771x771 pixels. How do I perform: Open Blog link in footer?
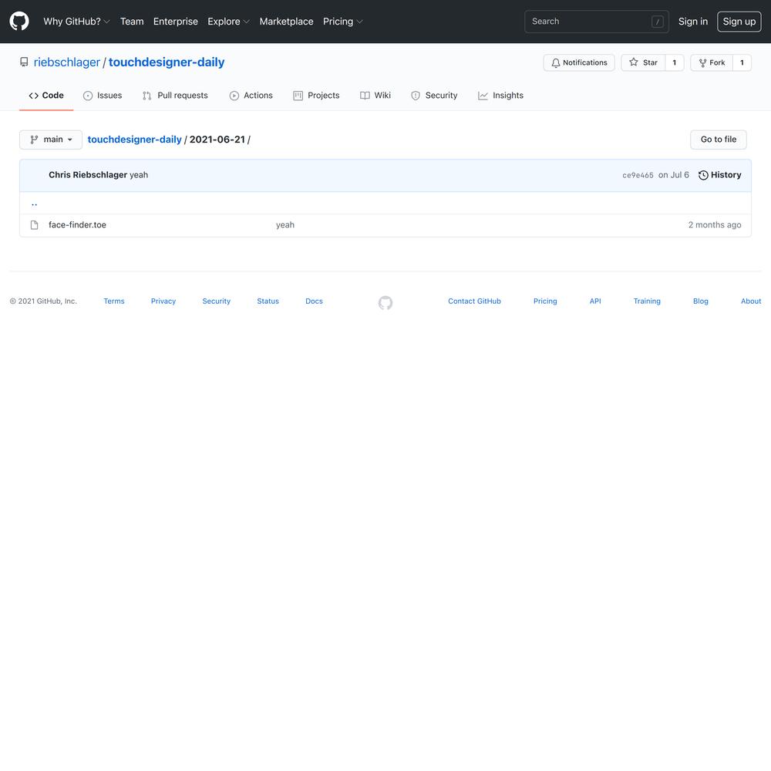coord(701,301)
